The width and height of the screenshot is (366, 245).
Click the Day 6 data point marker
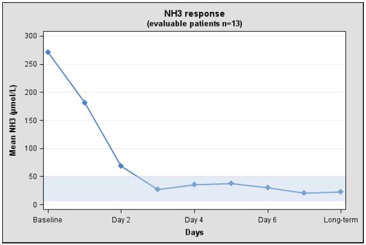coord(268,188)
